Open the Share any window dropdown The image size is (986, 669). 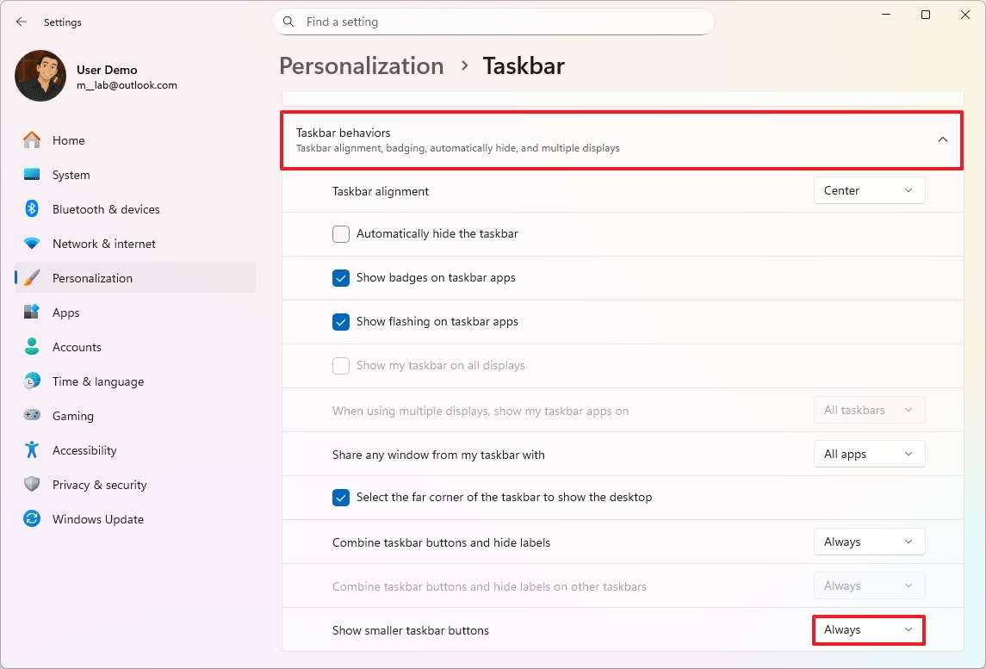click(869, 454)
